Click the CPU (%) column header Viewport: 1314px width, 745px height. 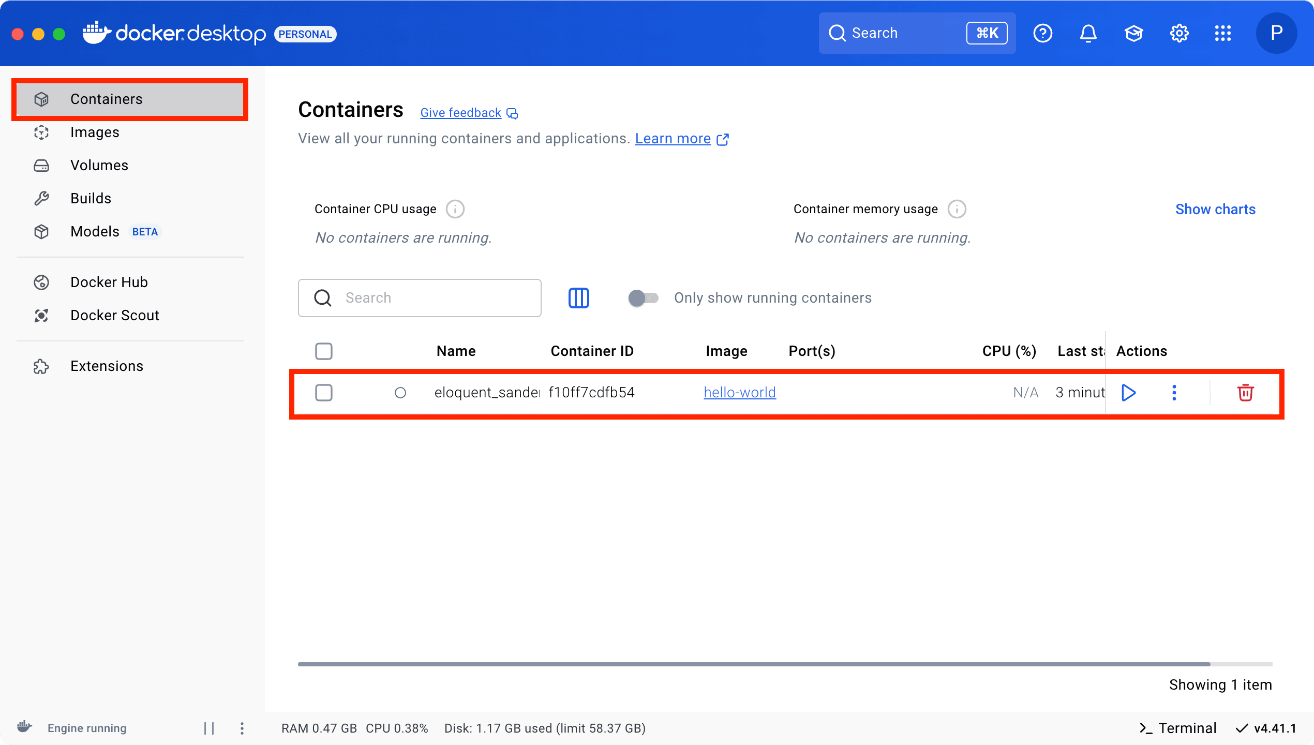point(1009,351)
